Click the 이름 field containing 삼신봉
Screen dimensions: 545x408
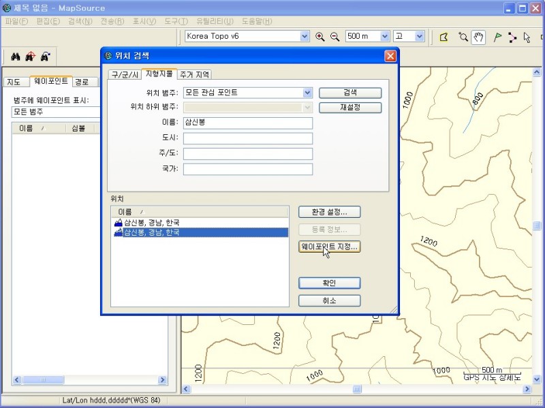point(248,123)
